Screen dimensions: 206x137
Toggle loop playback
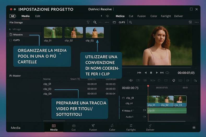coord(167,73)
